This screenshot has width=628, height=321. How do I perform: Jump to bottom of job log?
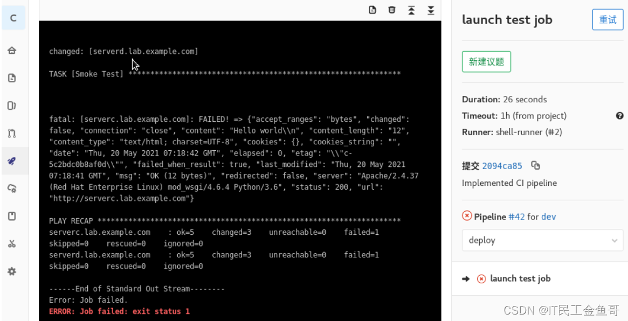[431, 10]
